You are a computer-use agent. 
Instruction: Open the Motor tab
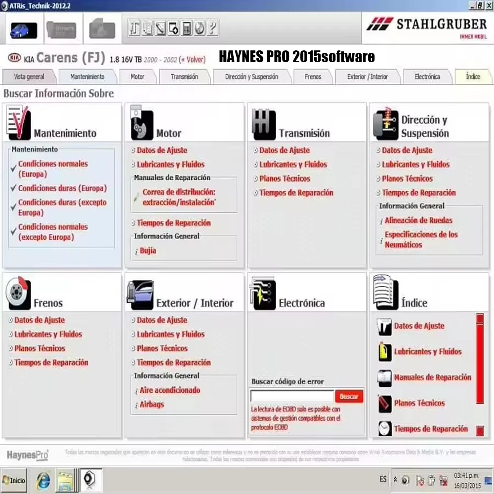click(x=137, y=77)
